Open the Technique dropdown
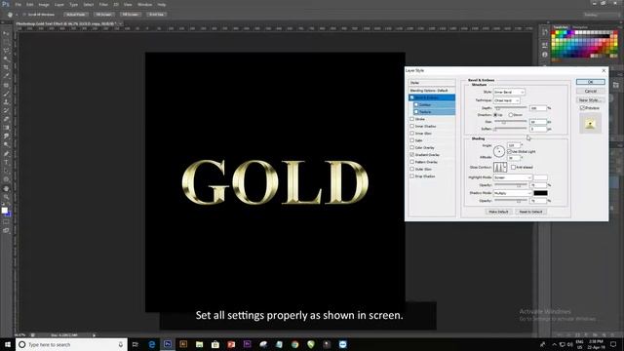The height and width of the screenshot is (351, 624). pos(507,100)
